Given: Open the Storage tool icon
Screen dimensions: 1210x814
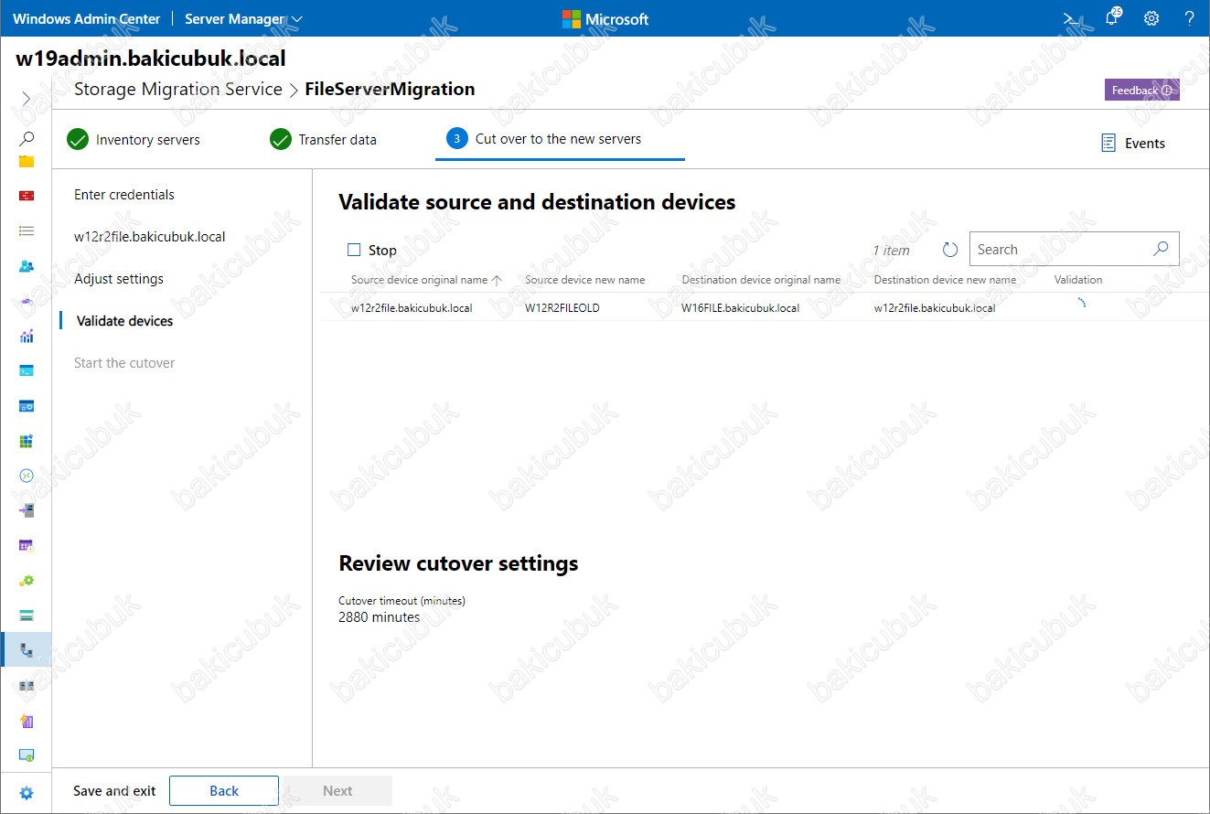Looking at the screenshot, I should coord(27,615).
